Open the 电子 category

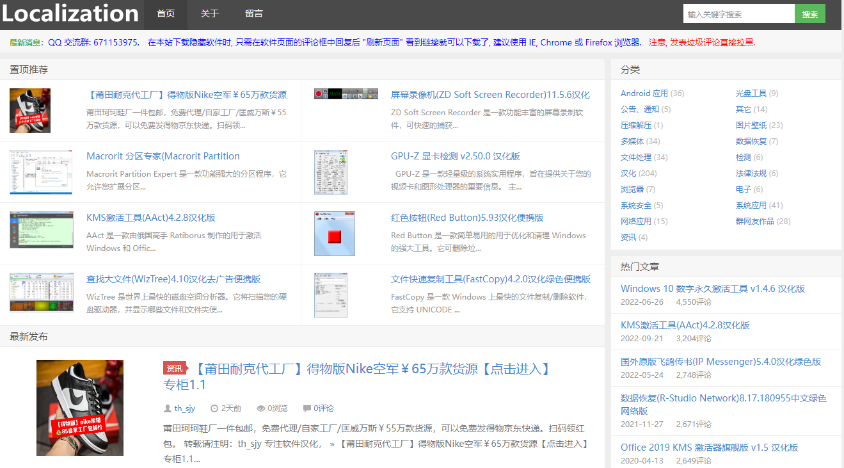pos(744,190)
